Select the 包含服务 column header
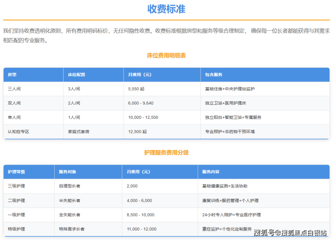This screenshot has height=240, width=334. [213, 75]
